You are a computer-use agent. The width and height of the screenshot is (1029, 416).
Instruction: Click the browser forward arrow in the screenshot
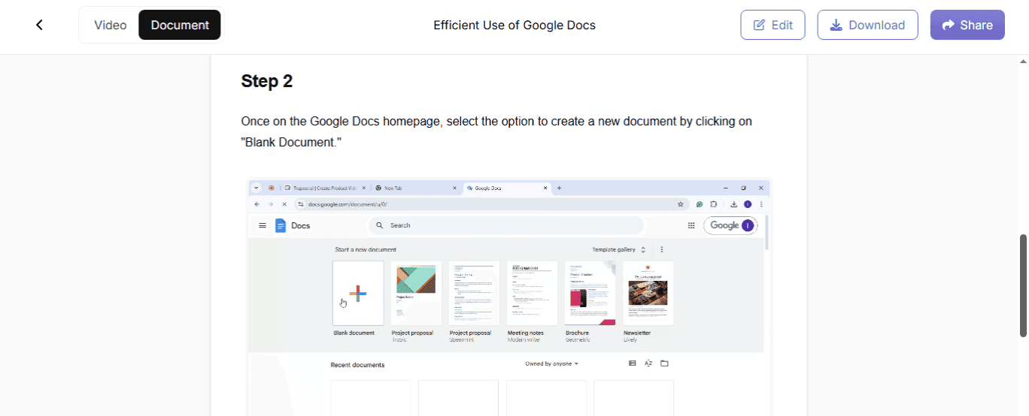(x=271, y=203)
